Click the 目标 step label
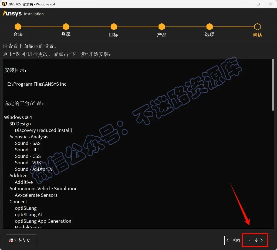Image resolution: width=277 pixels, height=250 pixels. [114, 35]
